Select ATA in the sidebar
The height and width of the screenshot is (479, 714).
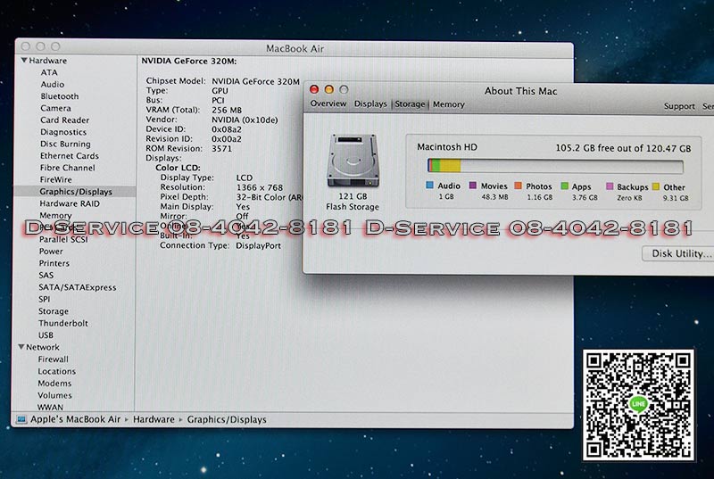pos(49,72)
